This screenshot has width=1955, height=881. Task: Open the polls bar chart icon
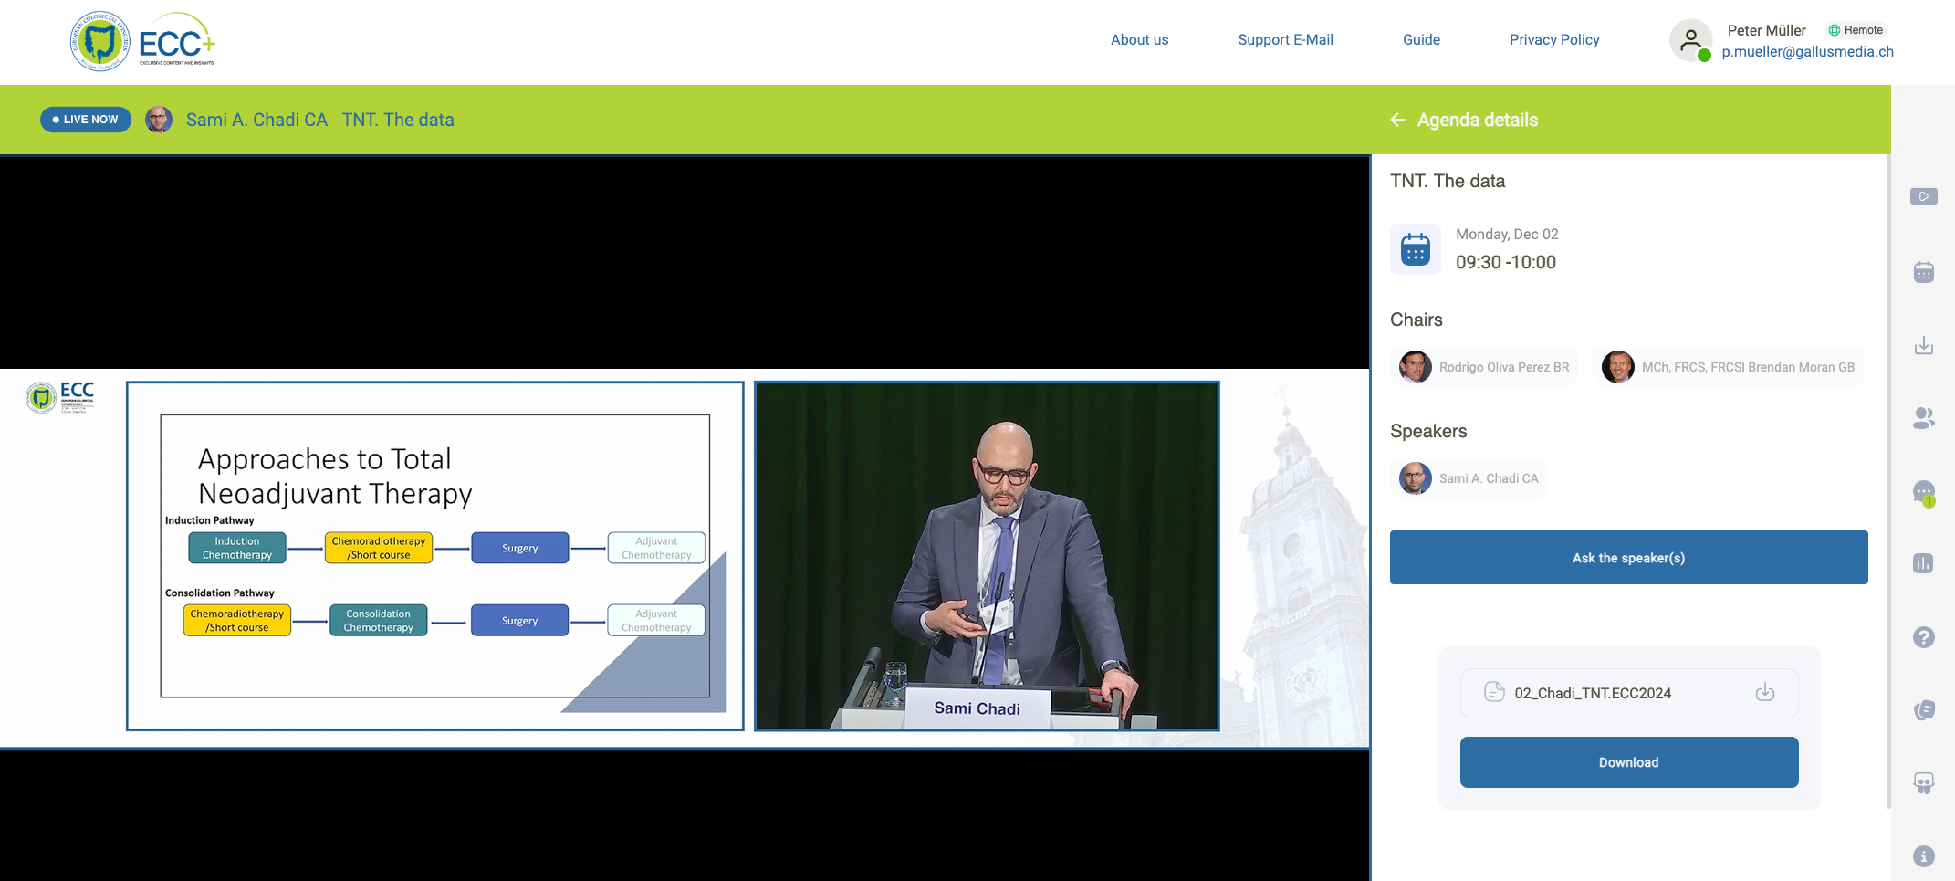1923,563
